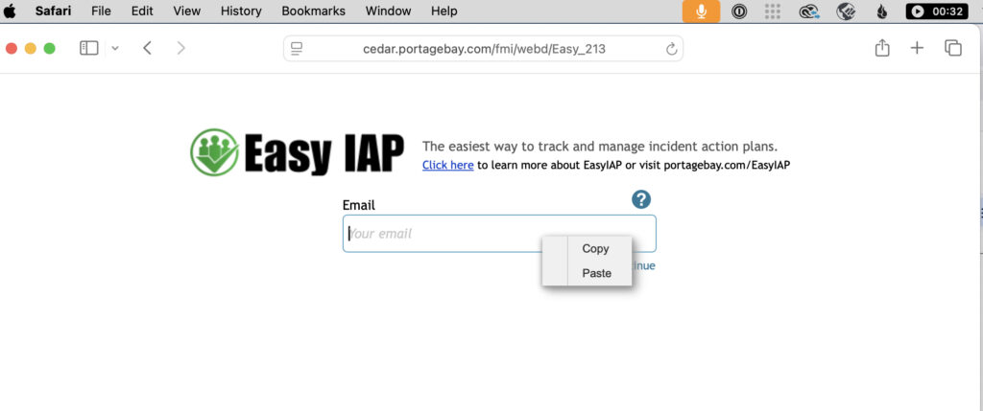Open the Bookmarks menu

(314, 11)
